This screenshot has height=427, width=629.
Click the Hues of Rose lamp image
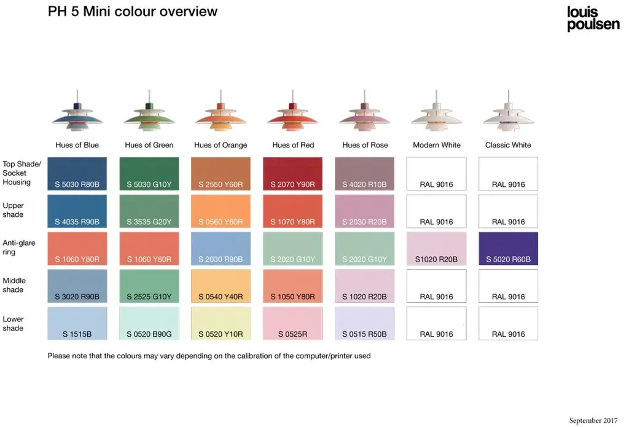365,114
